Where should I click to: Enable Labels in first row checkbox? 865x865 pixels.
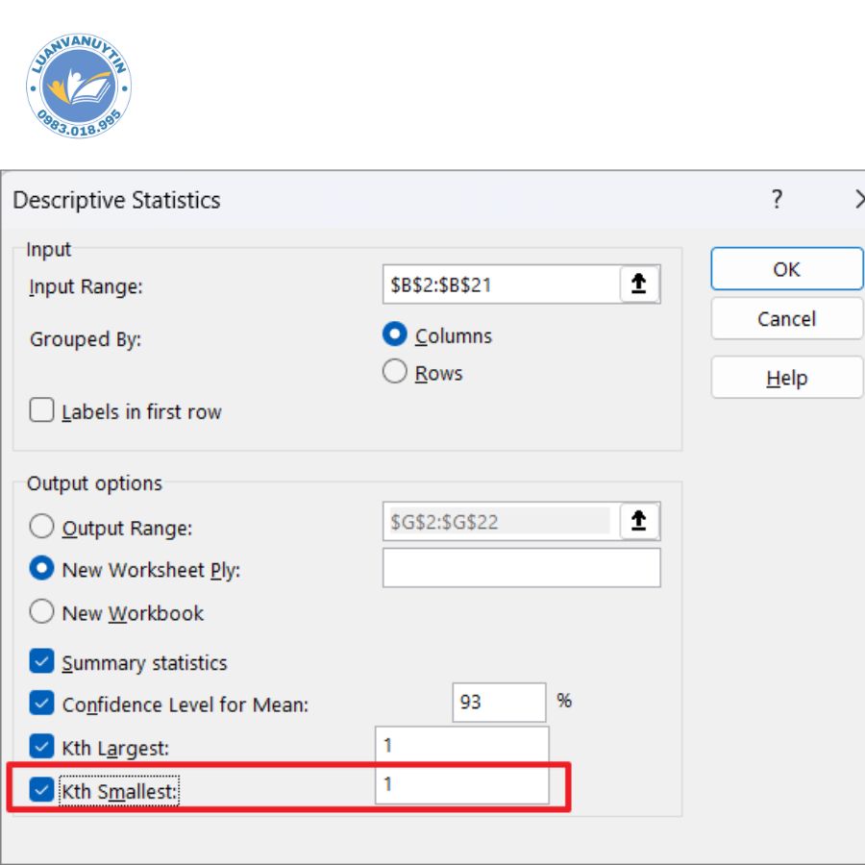(42, 411)
